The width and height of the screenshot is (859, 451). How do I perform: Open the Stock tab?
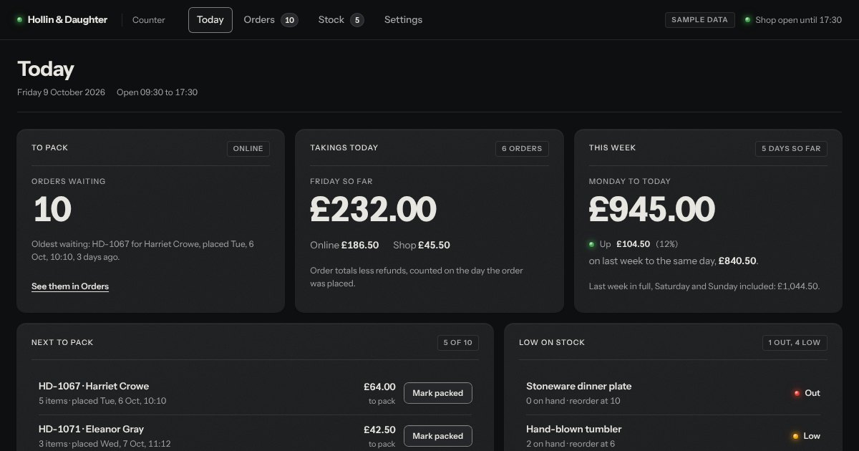click(341, 20)
